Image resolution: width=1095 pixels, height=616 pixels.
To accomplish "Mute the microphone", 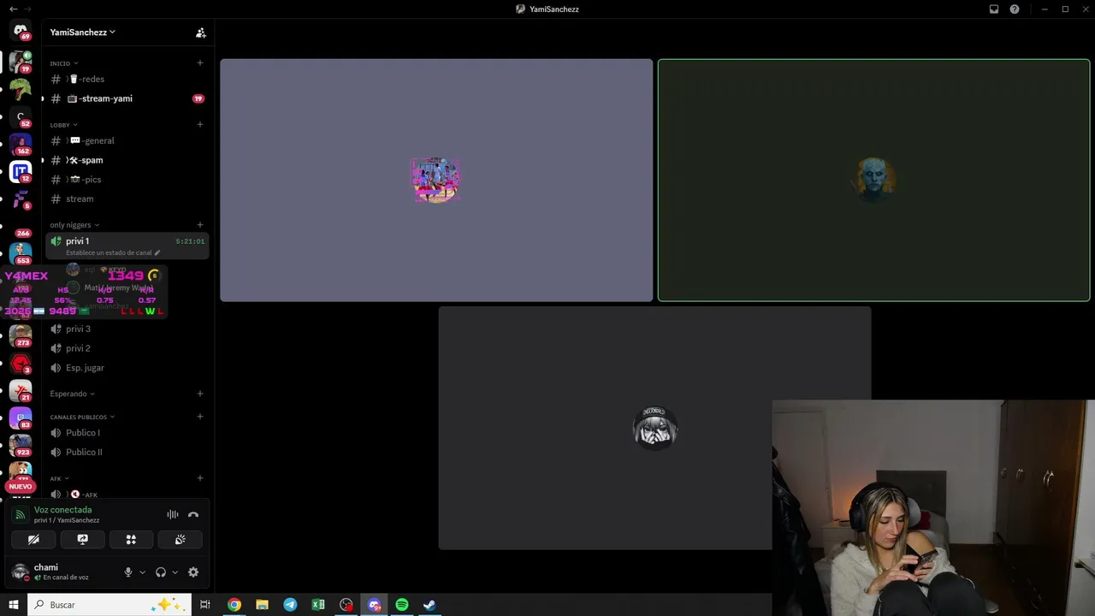I will (x=128, y=572).
